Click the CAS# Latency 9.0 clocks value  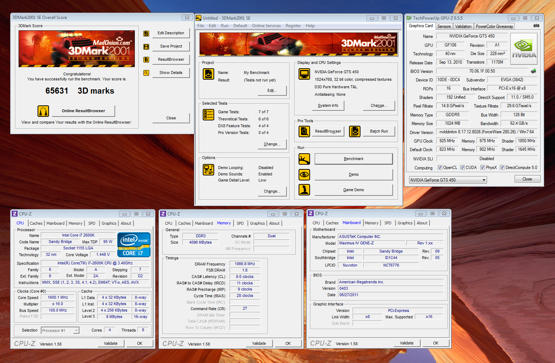pos(245,277)
